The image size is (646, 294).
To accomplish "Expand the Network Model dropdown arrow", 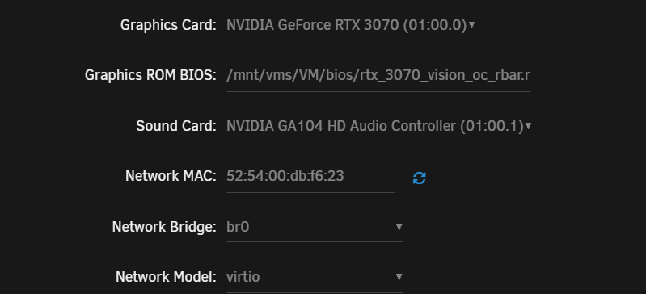I will coord(399,277).
